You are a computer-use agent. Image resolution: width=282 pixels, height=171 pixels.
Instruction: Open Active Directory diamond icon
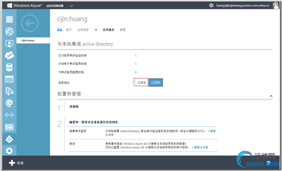point(9,139)
